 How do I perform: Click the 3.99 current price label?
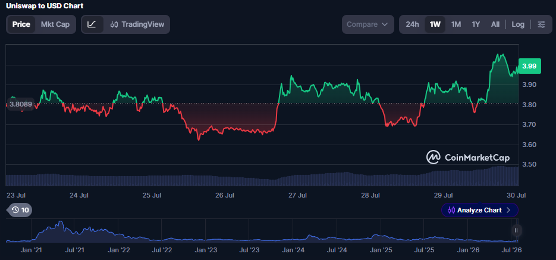point(529,66)
